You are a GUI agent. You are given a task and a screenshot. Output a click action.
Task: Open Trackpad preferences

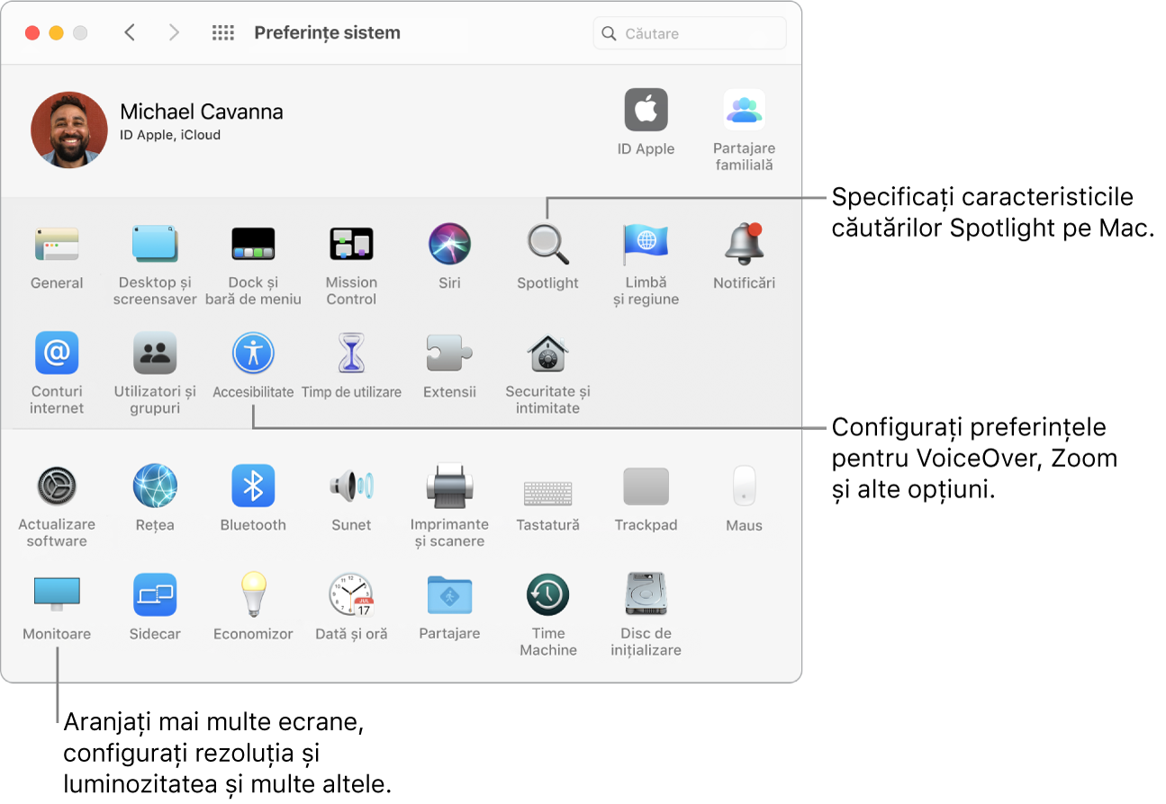(x=646, y=487)
